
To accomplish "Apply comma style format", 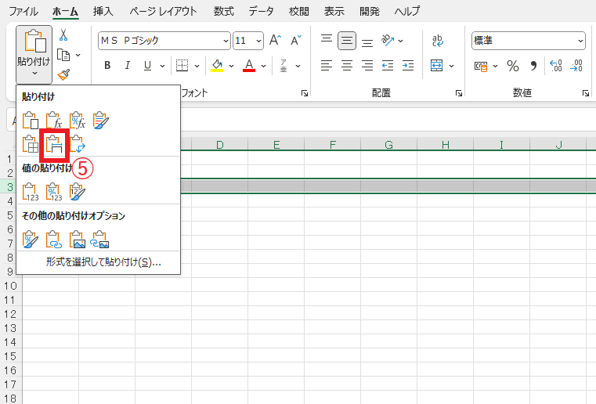I will (x=533, y=66).
